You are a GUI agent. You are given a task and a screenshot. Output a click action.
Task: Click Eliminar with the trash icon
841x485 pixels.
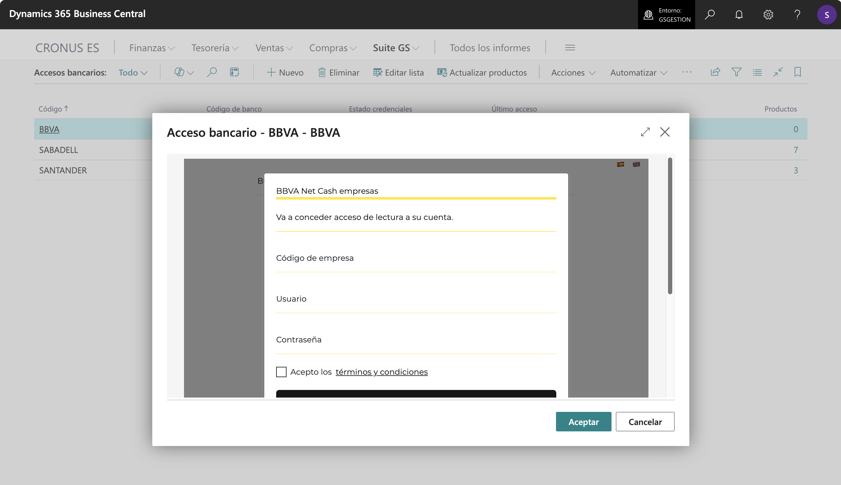[x=338, y=72]
